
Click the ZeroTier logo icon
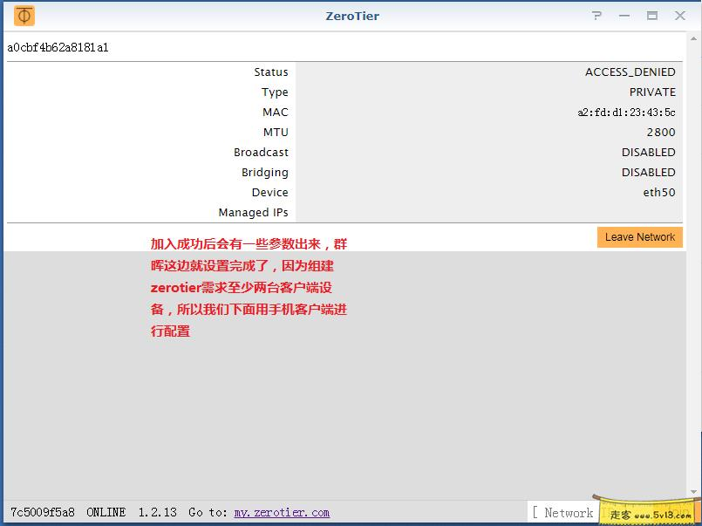pos(24,16)
